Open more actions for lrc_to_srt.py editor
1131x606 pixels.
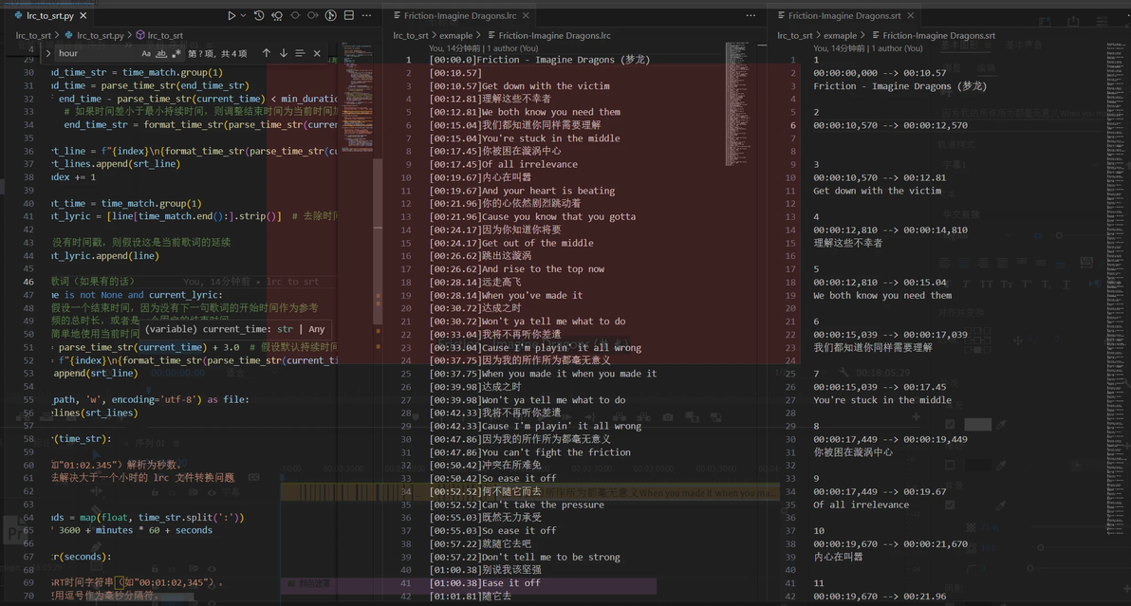366,16
